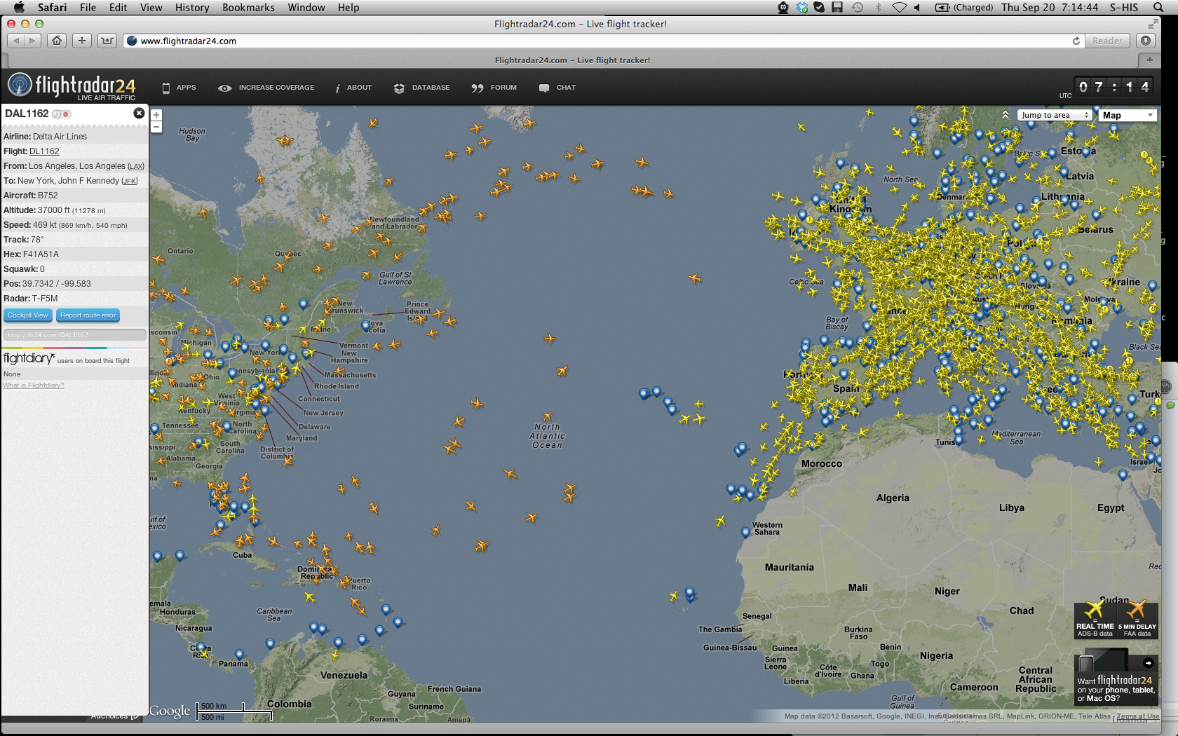
Task: Click the Cockpit View button
Action: [x=28, y=315]
